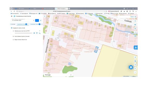Viewport: 145px width, 103px height.
Task: Click in the cadastral number search field
Action: point(22,20)
